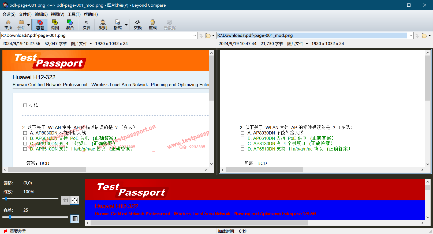Viewport: 433px width, 234px height.
Task: Click the 1:1 actual size zoom button
Action: click(x=65, y=200)
